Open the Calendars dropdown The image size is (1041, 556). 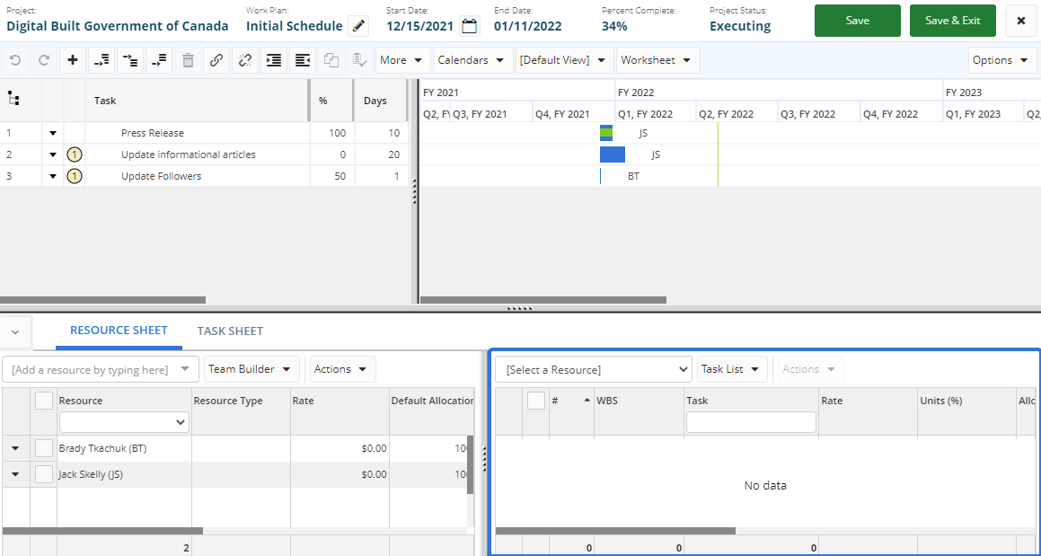[472, 60]
